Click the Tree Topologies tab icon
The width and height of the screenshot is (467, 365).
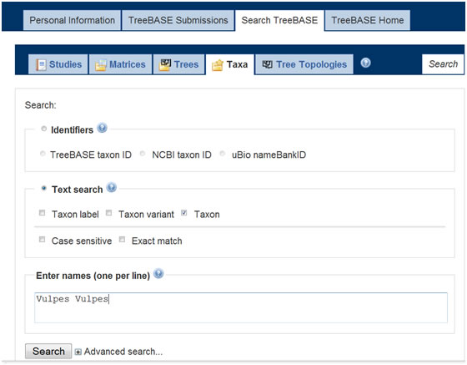(x=267, y=64)
